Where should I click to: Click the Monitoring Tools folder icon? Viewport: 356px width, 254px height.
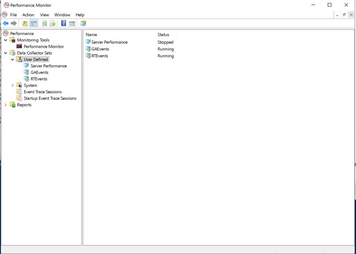click(x=13, y=40)
